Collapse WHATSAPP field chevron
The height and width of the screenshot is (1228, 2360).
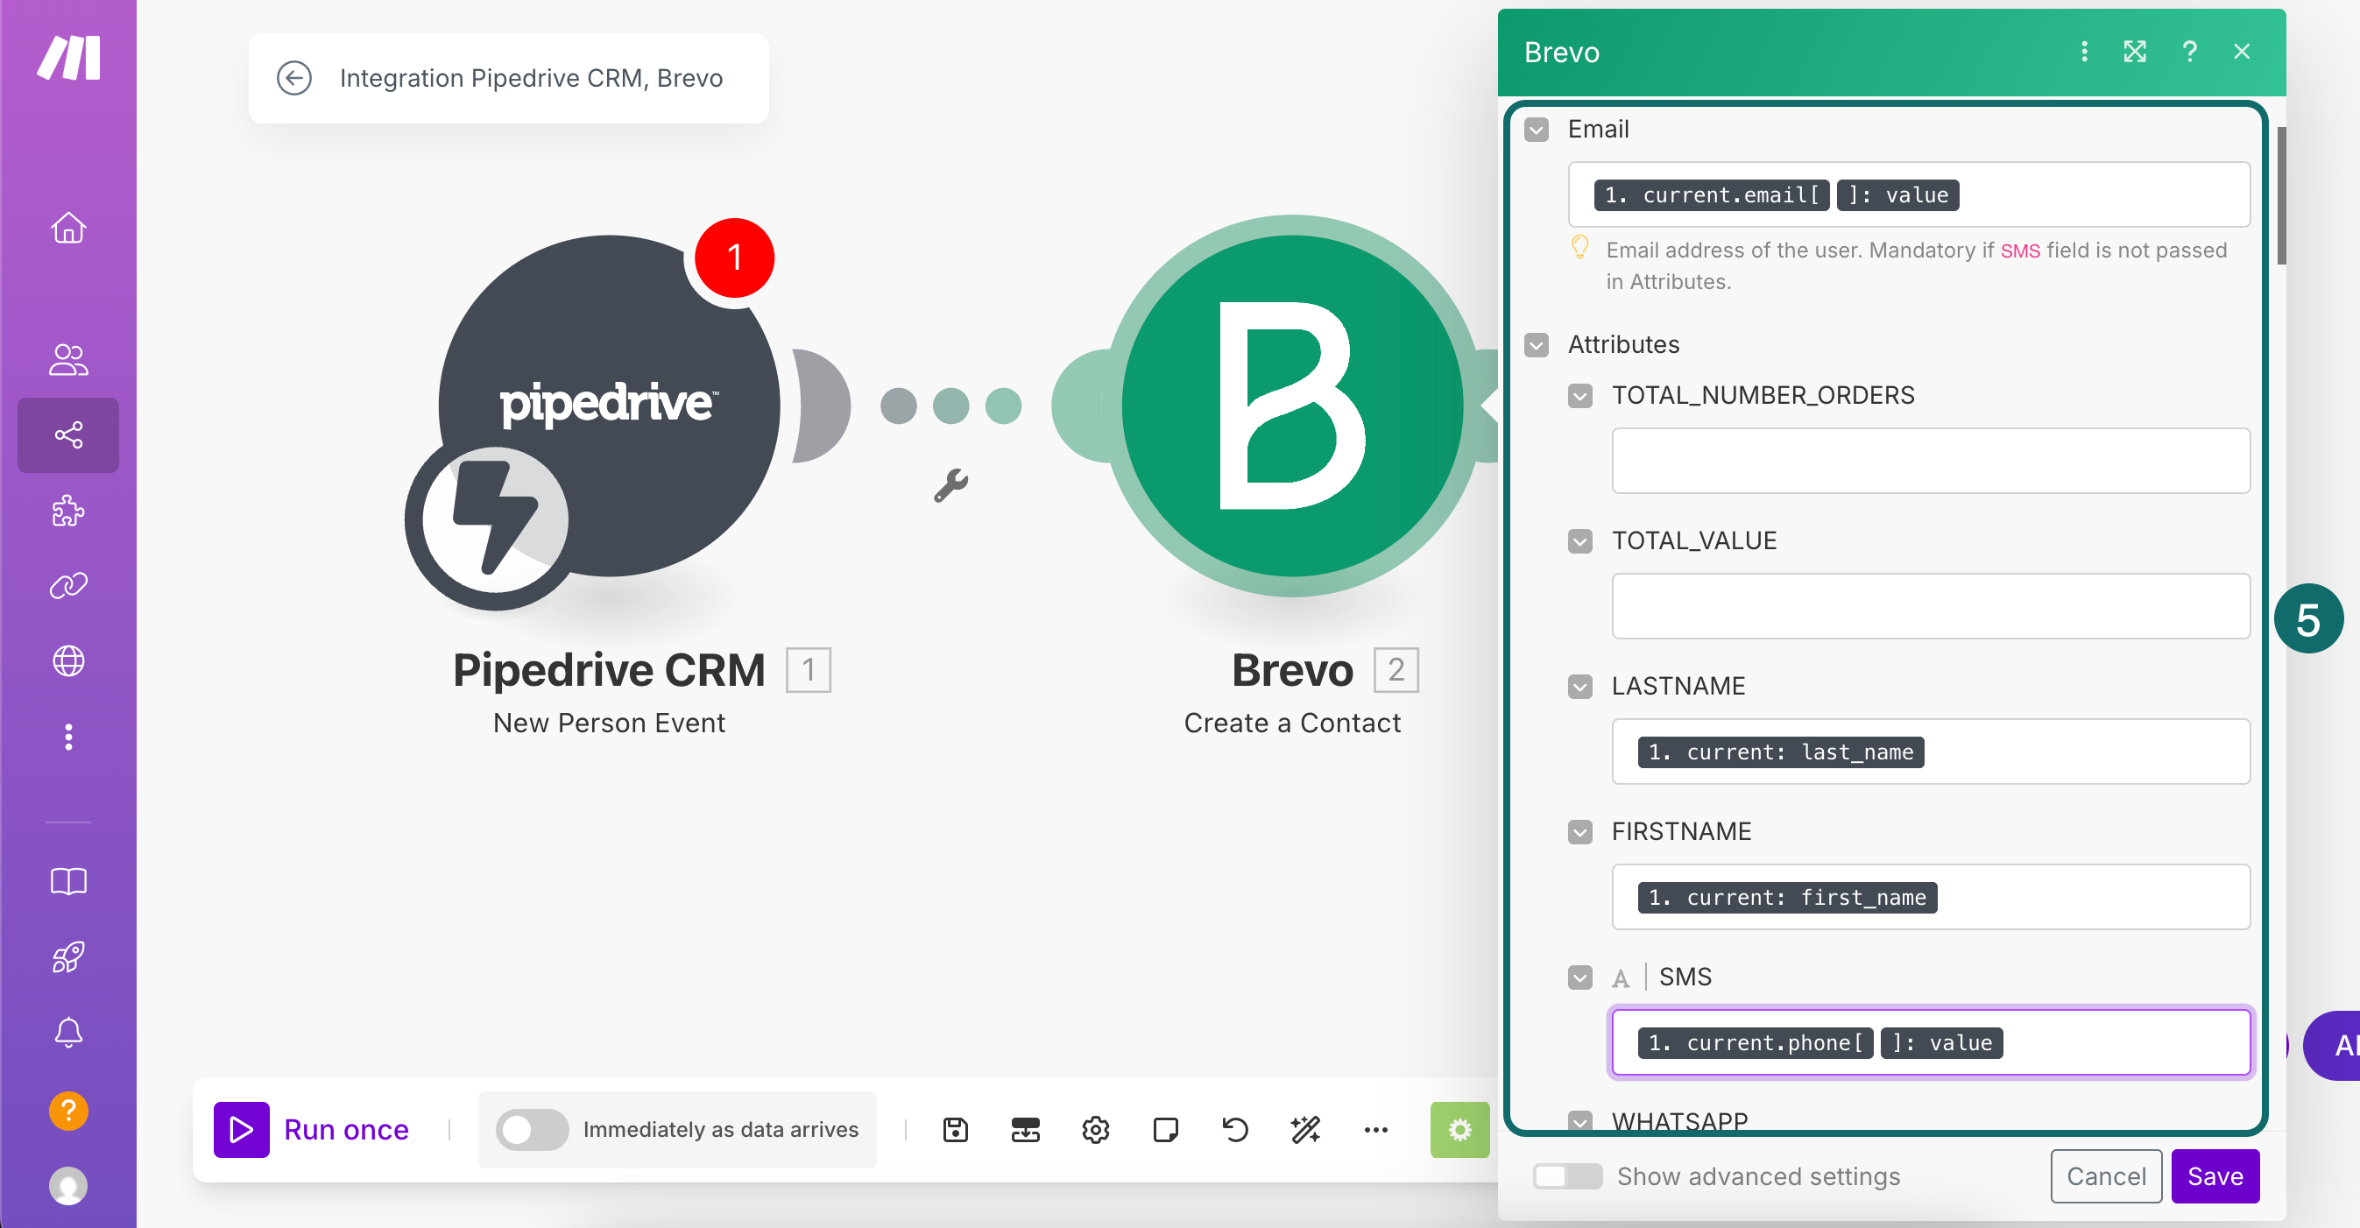coord(1579,1120)
